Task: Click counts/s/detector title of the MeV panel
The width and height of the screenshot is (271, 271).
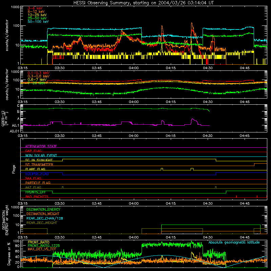Action: click(x=7, y=84)
